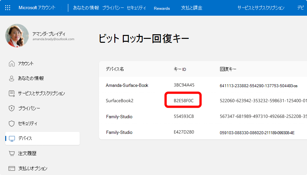Select recovery key starting with 641113-233882
This screenshot has height=175, width=307.
[x=258, y=86]
